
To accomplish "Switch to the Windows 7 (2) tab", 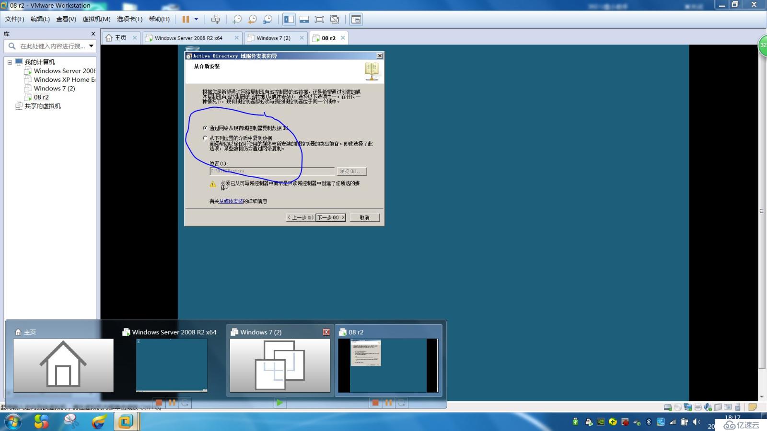I will [273, 38].
